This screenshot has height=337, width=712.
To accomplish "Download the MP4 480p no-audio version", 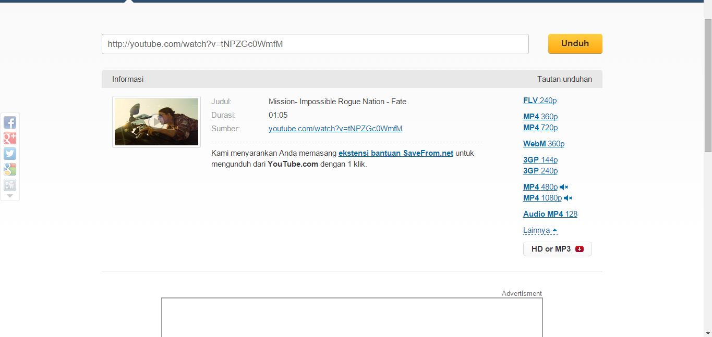I will click(540, 187).
